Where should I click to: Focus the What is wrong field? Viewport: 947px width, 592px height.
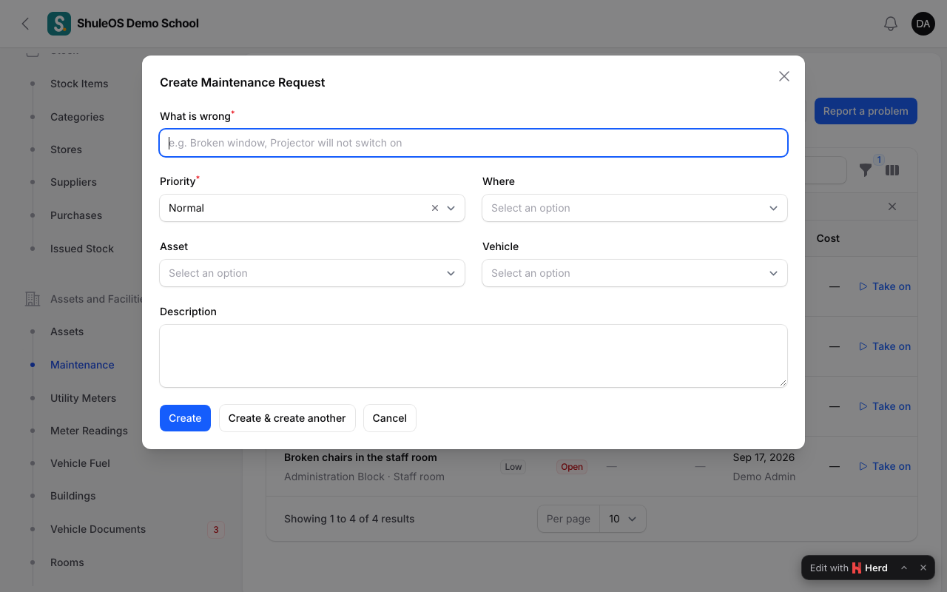(x=473, y=143)
